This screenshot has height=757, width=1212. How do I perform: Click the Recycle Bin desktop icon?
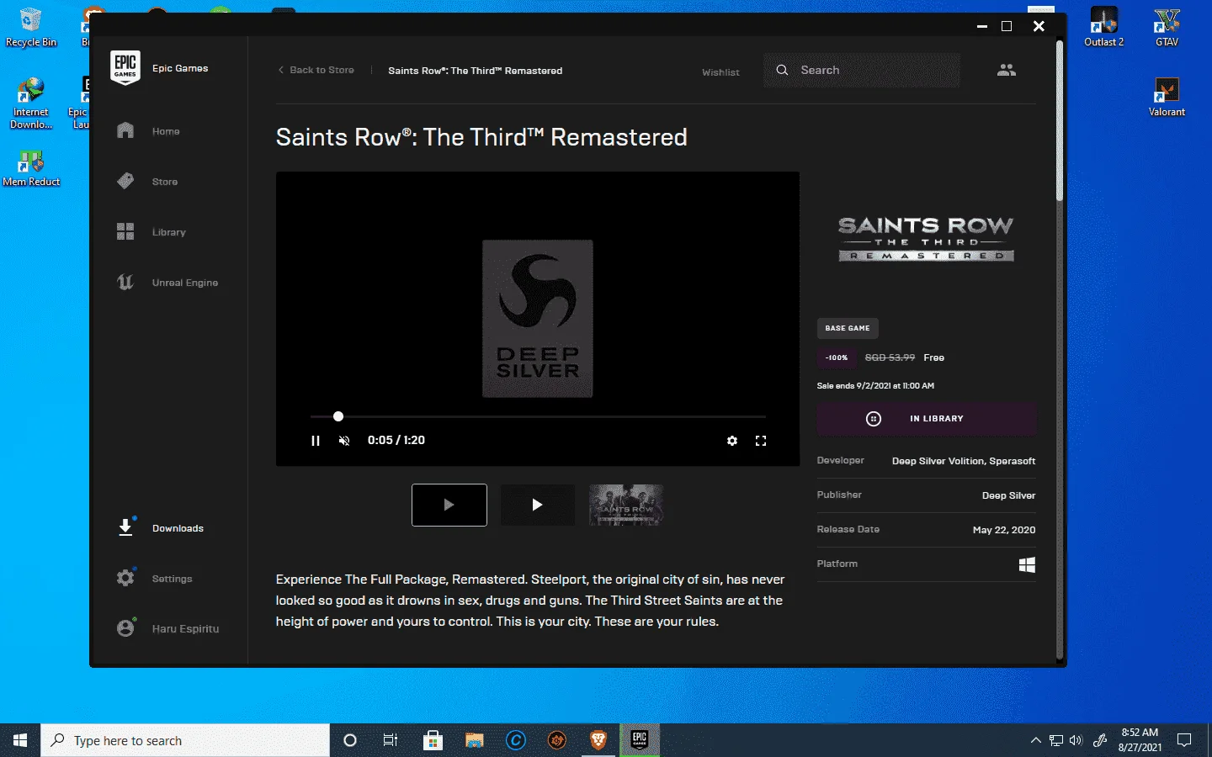(31, 28)
